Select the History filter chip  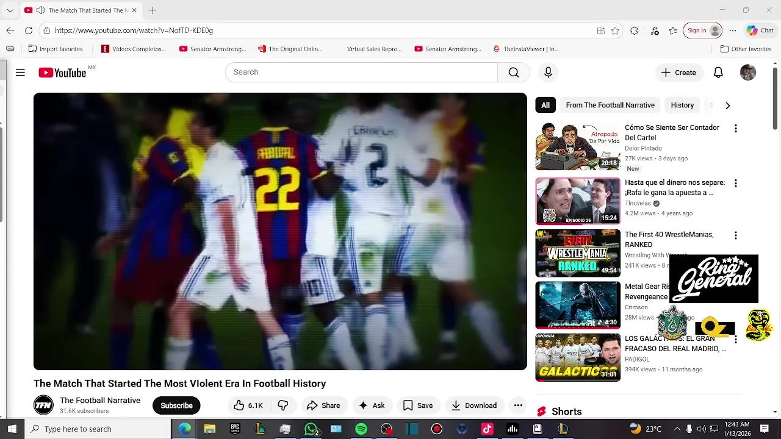[x=682, y=105]
